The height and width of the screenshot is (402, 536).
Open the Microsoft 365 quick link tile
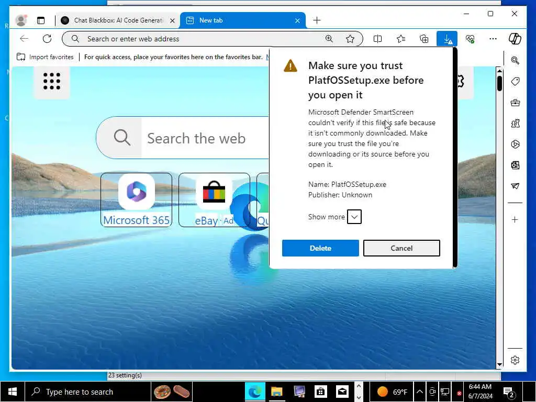pos(137,200)
